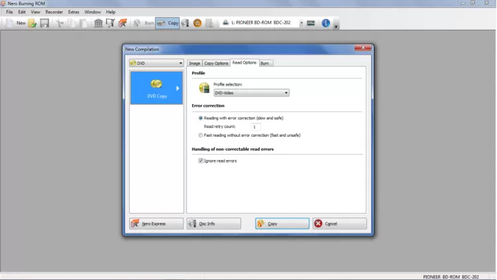The width and height of the screenshot is (497, 280).
Task: Click the Cancel button
Action: pos(339,224)
